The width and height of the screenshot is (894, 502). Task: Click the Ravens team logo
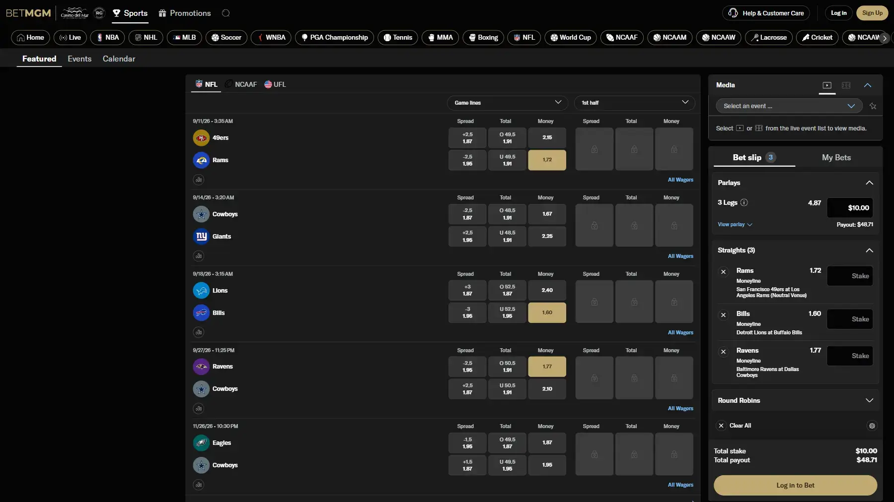pyautogui.click(x=201, y=367)
